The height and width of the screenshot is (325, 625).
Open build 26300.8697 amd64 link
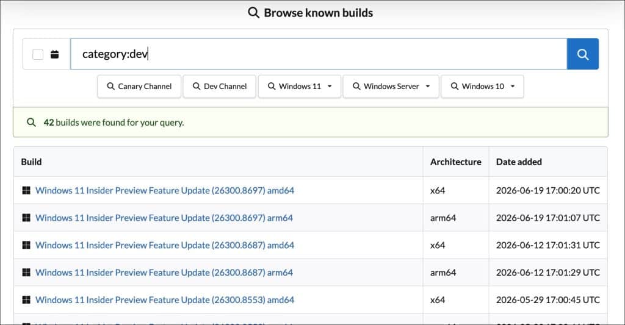(165, 190)
